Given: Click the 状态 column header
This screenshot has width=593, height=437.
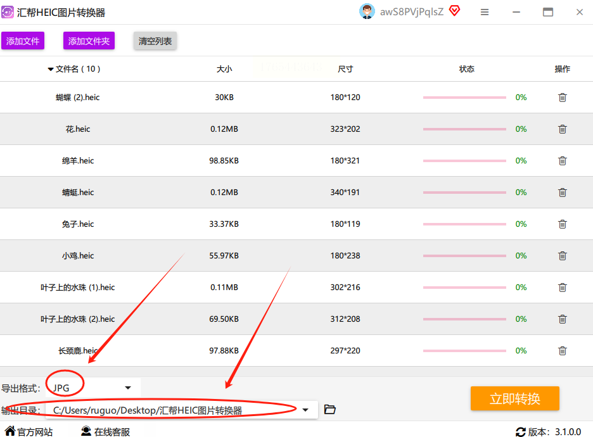Looking at the screenshot, I should click(x=467, y=69).
